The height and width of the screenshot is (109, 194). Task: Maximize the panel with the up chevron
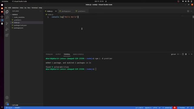click(x=189, y=54)
